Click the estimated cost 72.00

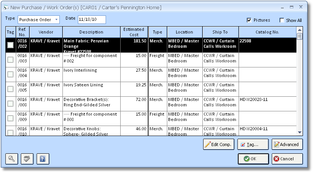tap(141, 99)
